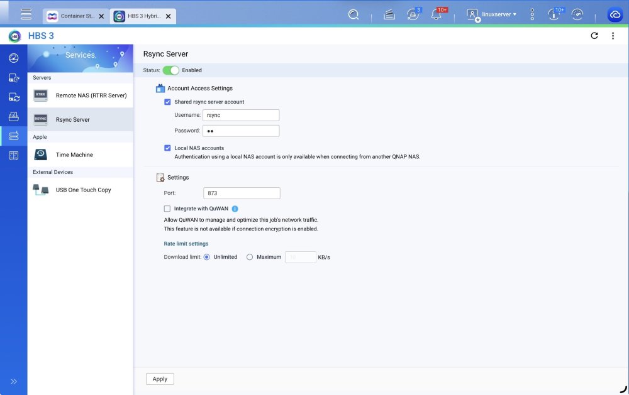The width and height of the screenshot is (629, 395).
Task: Click the QuWAN info icon
Action: 235,208
